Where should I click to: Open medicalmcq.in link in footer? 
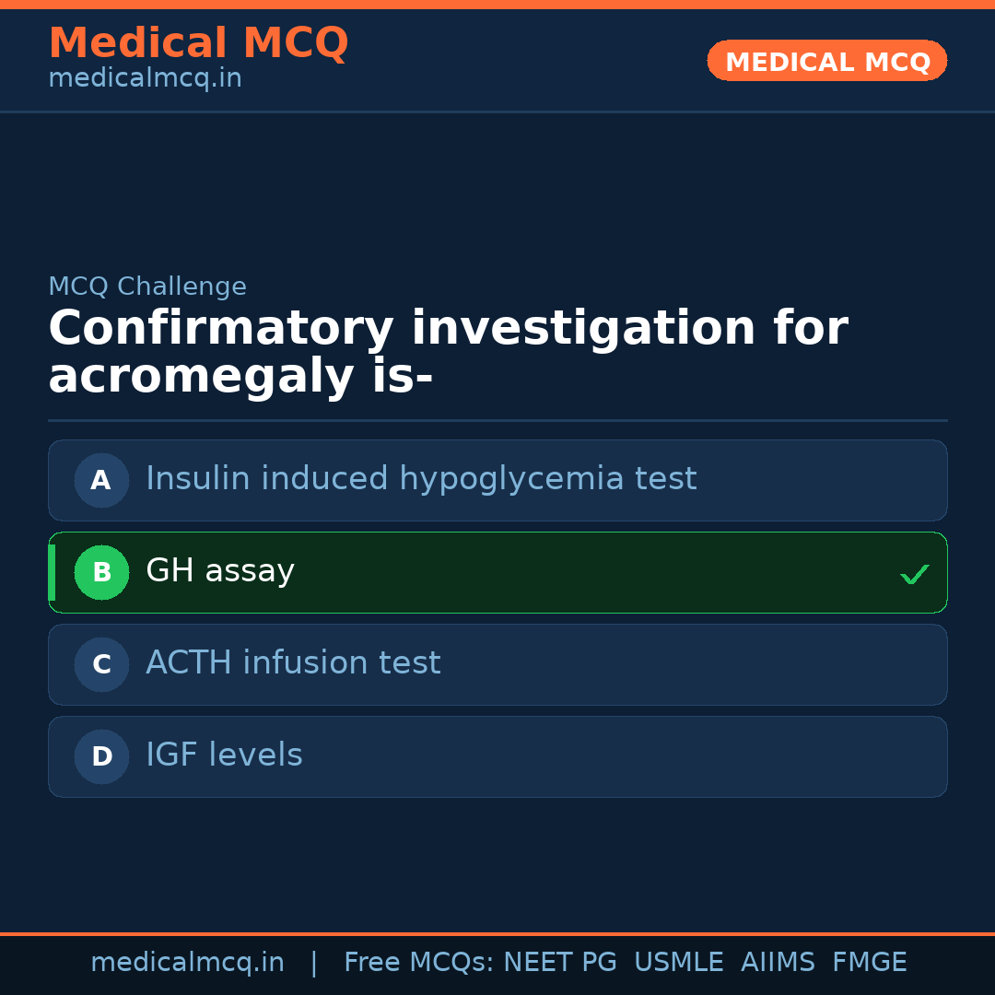tap(187, 963)
